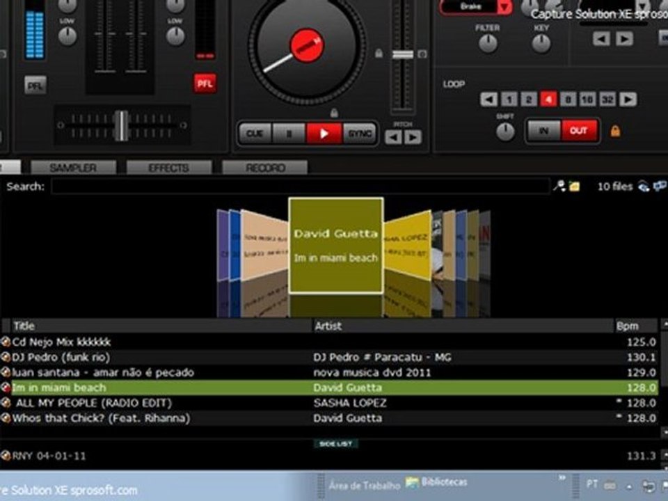Click the right LOW equalizer knob
This screenshot has height=501, width=668.
point(175,37)
